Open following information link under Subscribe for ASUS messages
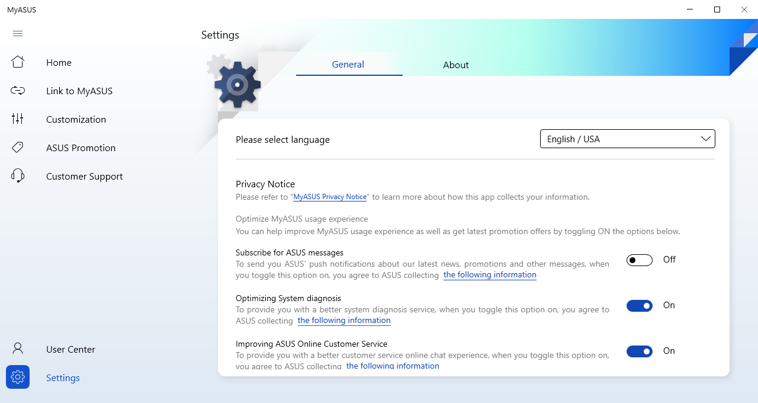 tap(490, 275)
